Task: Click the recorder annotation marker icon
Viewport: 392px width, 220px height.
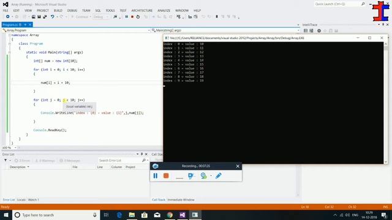Action: 191,176
